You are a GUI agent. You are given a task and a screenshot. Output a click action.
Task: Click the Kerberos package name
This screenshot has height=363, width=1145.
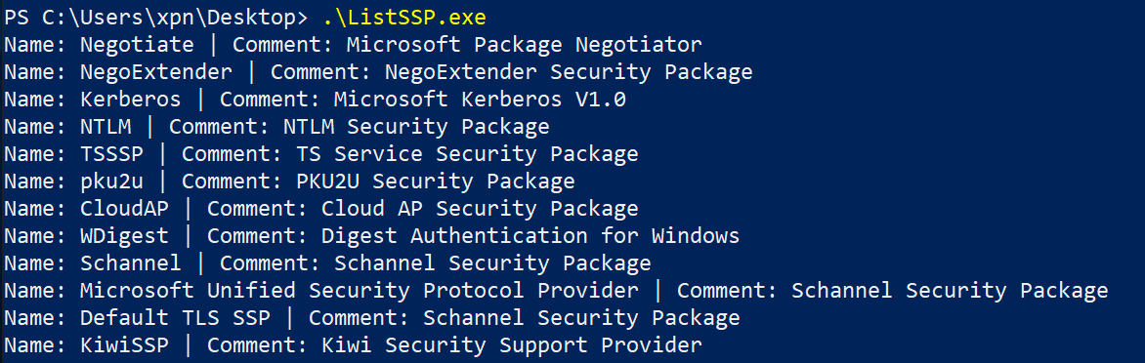coord(131,100)
